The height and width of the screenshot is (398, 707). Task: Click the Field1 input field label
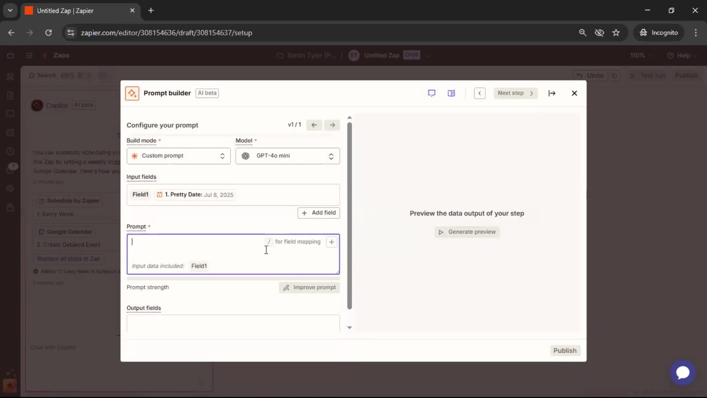pos(140,195)
